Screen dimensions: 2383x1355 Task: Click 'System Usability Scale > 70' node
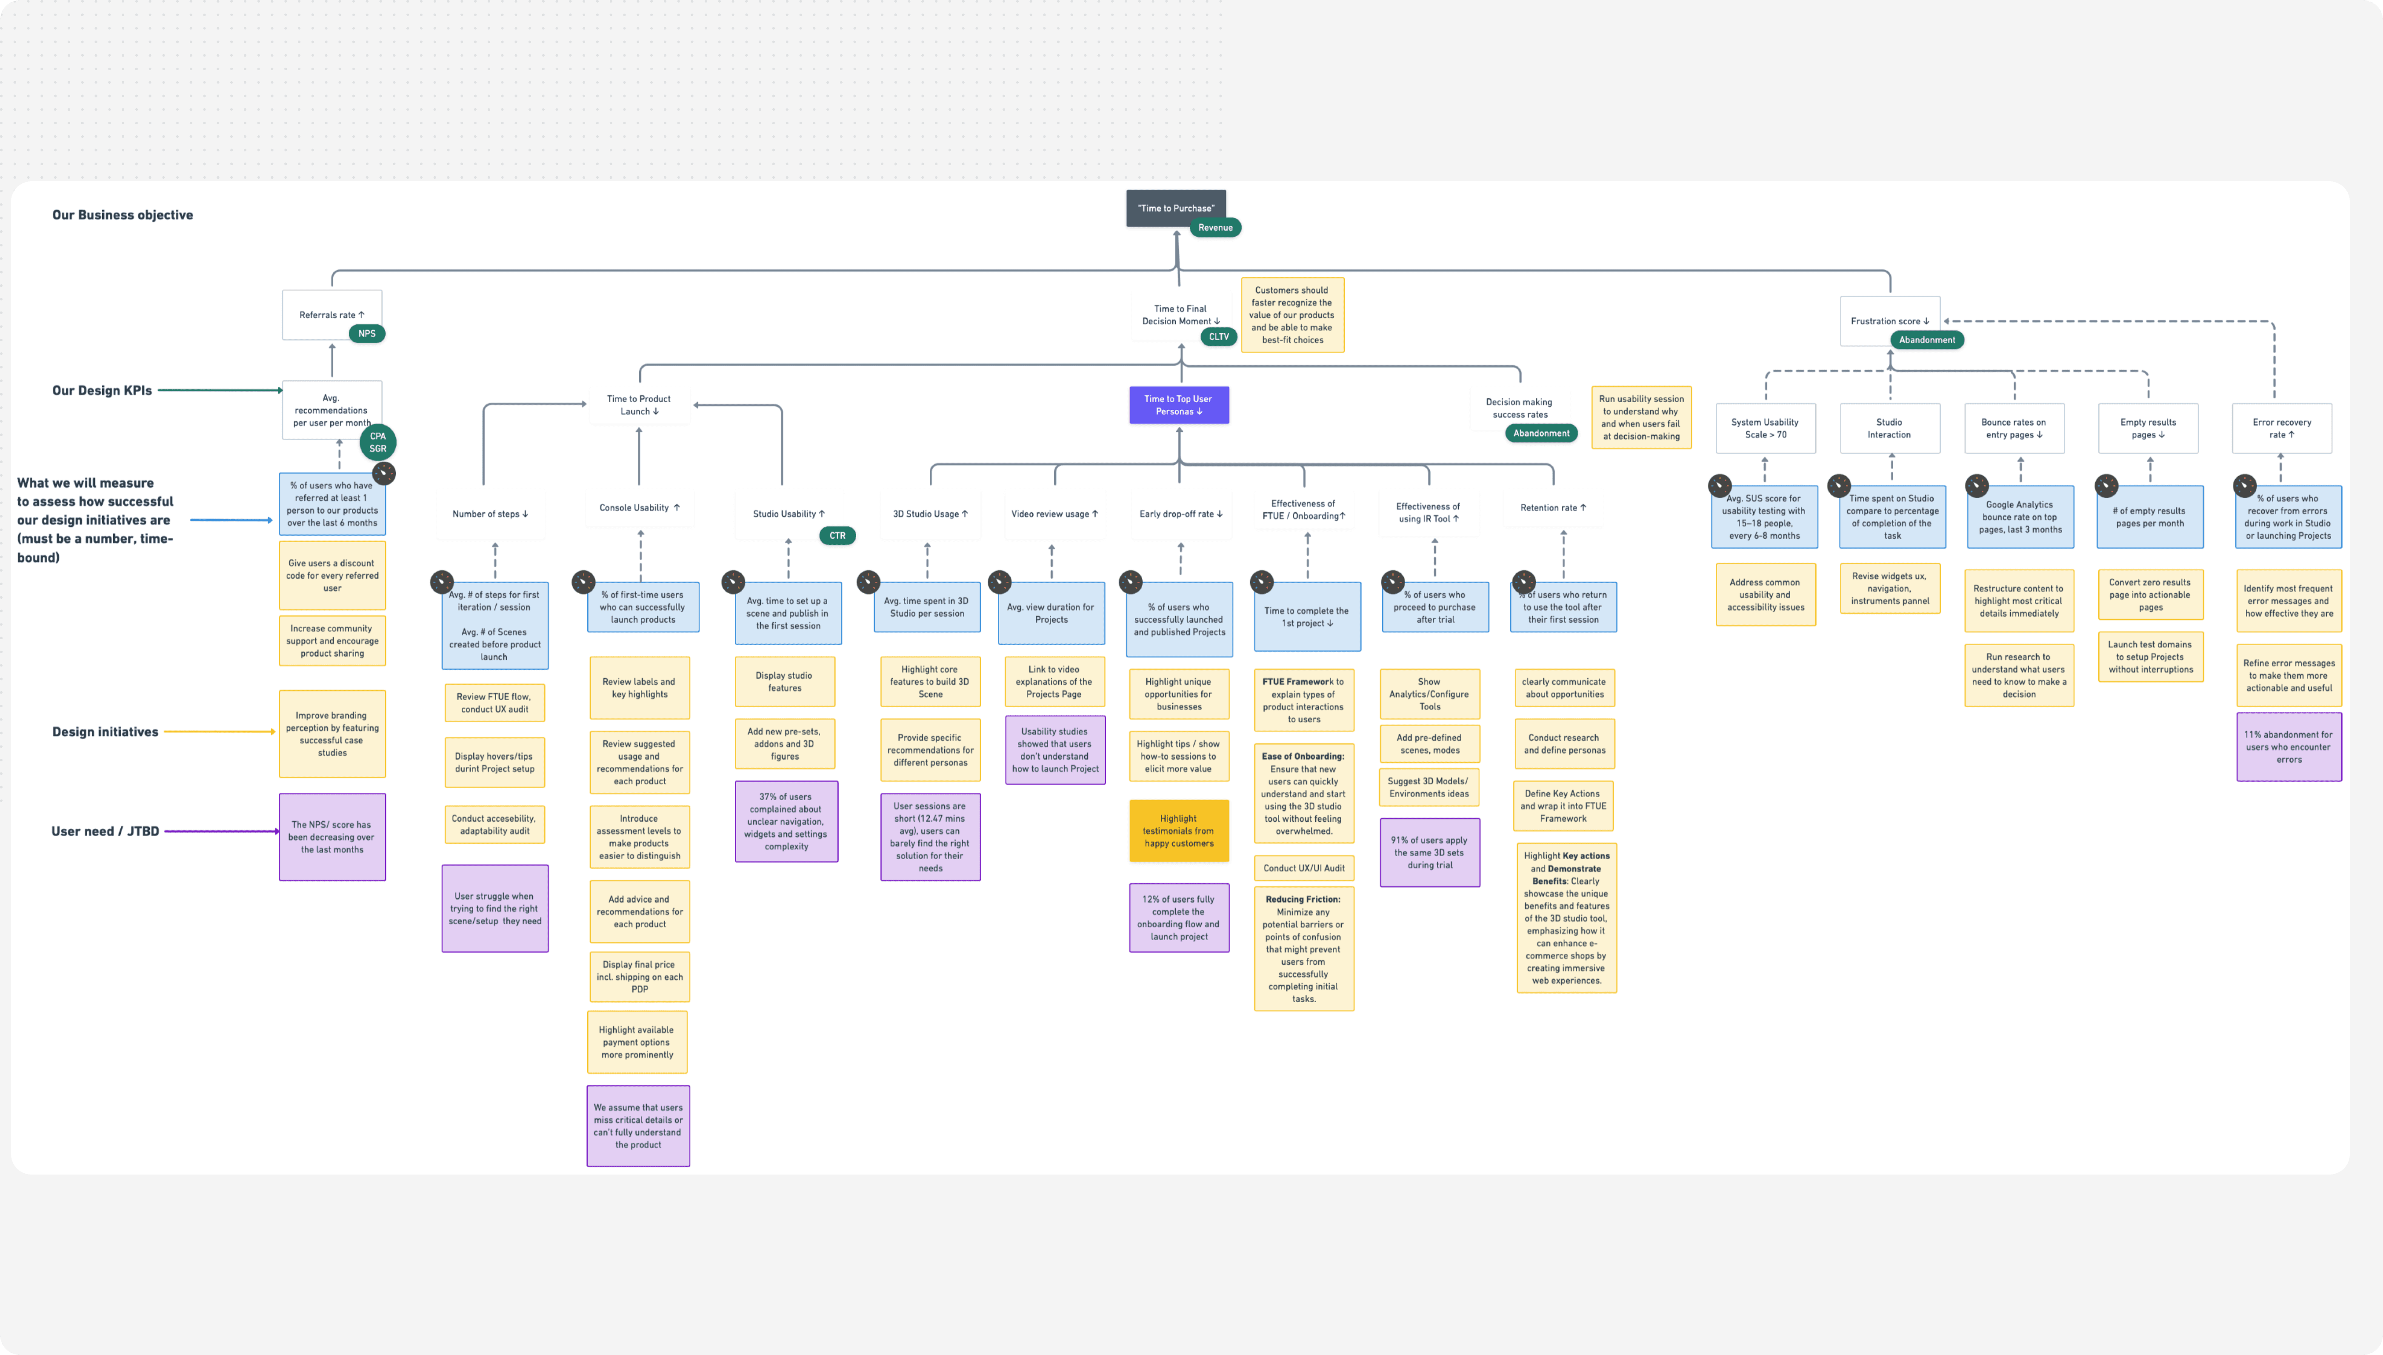[x=1766, y=428]
